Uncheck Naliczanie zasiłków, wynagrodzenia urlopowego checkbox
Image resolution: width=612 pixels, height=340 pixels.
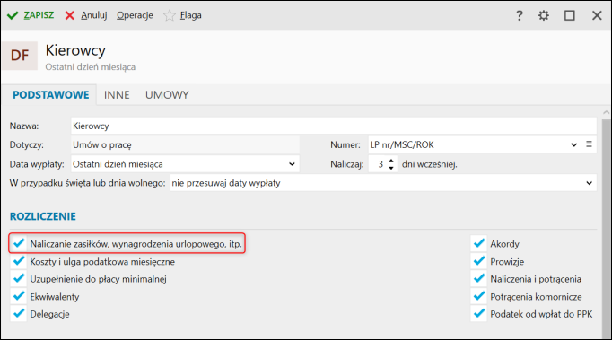click(x=19, y=243)
